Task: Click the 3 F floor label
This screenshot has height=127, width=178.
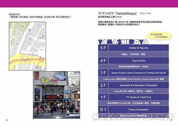Action: (103, 73)
